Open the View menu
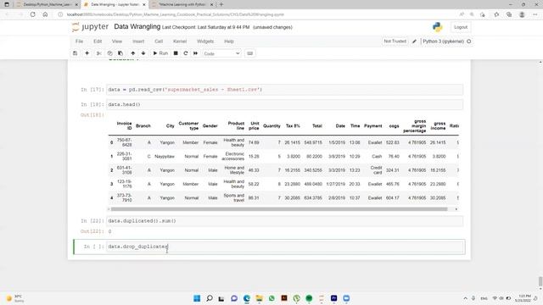Screen dimensions: 543x305 pyautogui.click(x=117, y=42)
